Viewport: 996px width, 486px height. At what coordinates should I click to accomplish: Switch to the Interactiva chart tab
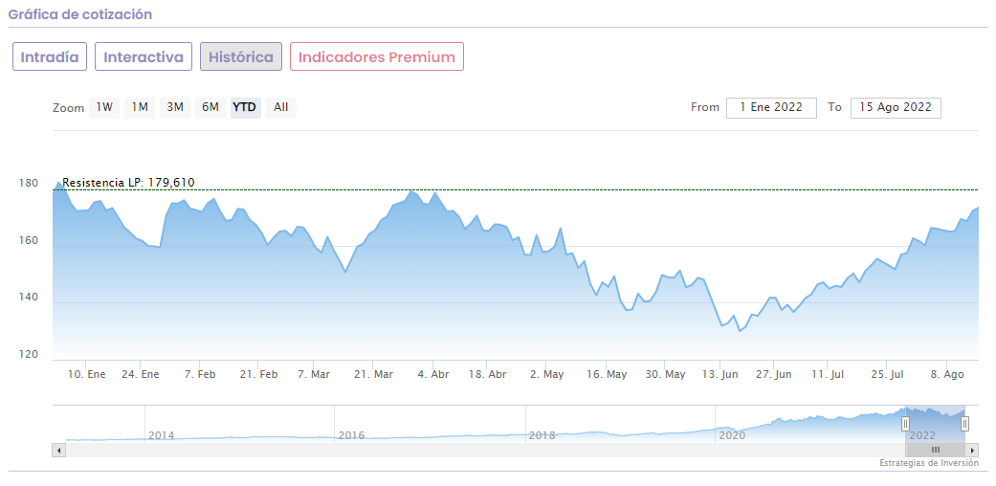point(144,56)
